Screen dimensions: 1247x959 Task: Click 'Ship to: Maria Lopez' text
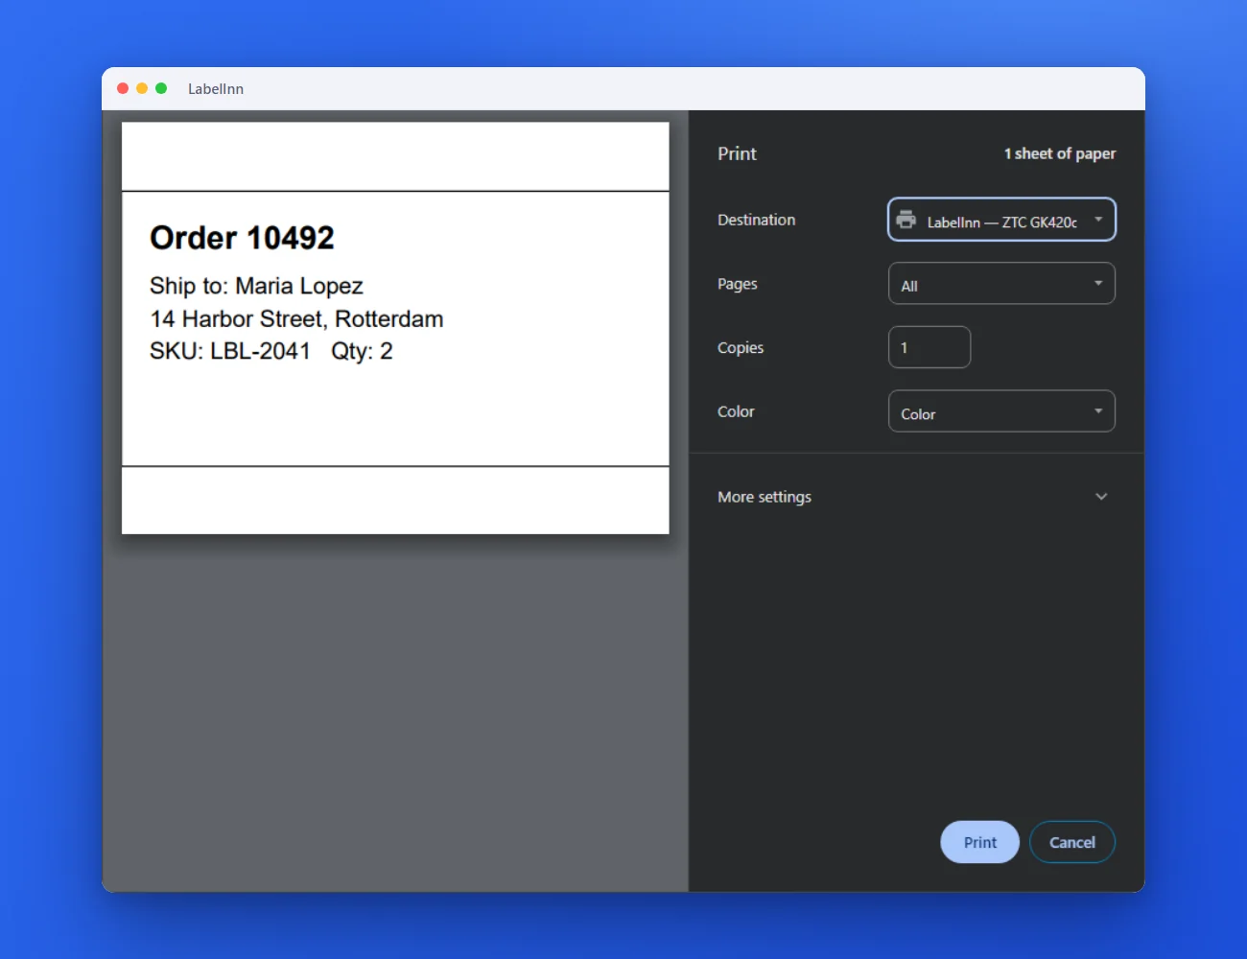pyautogui.click(x=256, y=286)
